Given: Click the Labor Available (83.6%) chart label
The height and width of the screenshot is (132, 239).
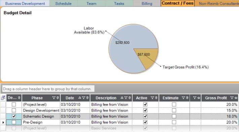Looking at the screenshot, I should point(89,30).
